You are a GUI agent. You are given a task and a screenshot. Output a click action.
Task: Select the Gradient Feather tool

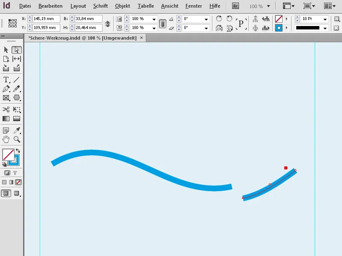click(17, 119)
